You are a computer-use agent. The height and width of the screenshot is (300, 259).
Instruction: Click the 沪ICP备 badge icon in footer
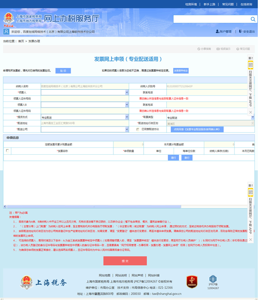pyautogui.click(x=213, y=280)
